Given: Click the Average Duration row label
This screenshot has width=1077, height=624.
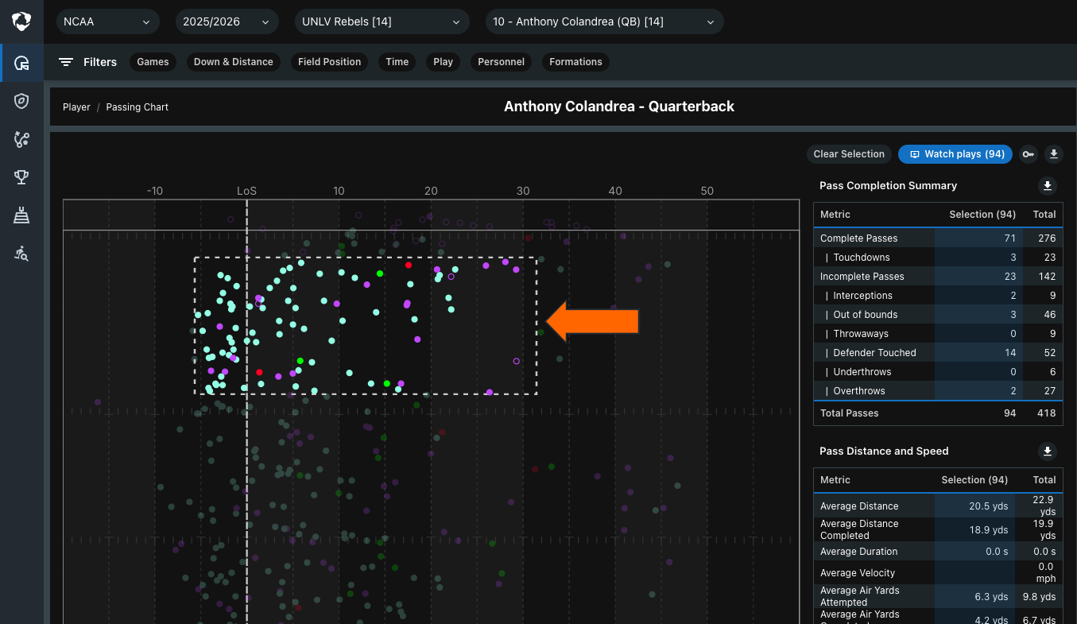Looking at the screenshot, I should 859,552.
